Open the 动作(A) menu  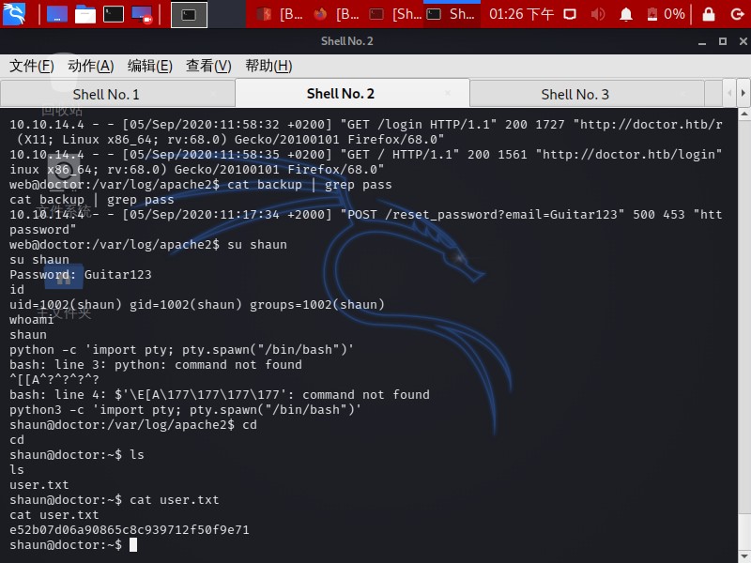pyautogui.click(x=90, y=66)
